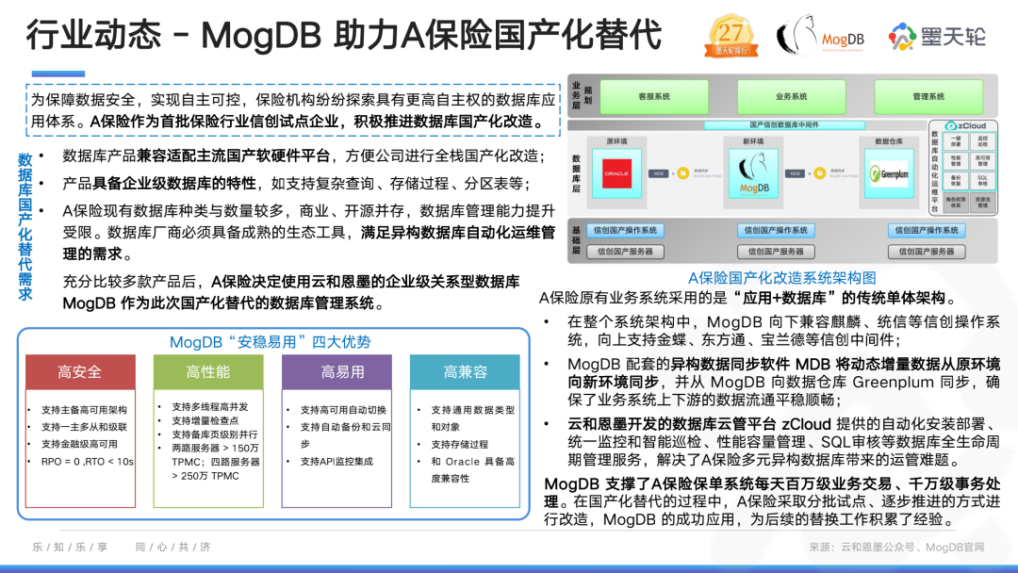Select the green 高性能 header
1018x573 pixels.
coord(207,372)
